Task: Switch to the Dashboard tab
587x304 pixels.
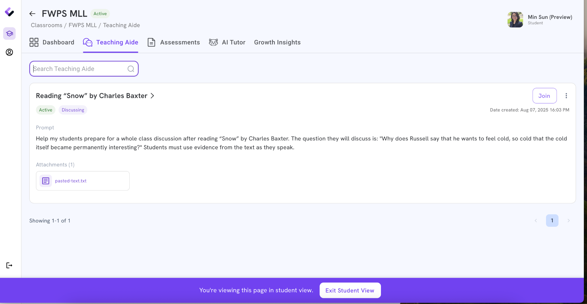Action: point(52,42)
